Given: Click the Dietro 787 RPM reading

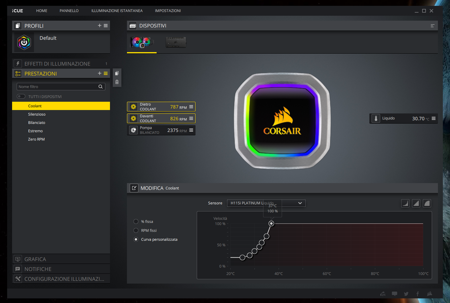Looking at the screenshot, I should click(x=178, y=107).
